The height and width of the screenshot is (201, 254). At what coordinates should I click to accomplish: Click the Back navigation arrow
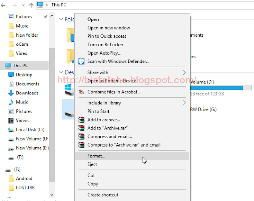click(x=3, y=5)
